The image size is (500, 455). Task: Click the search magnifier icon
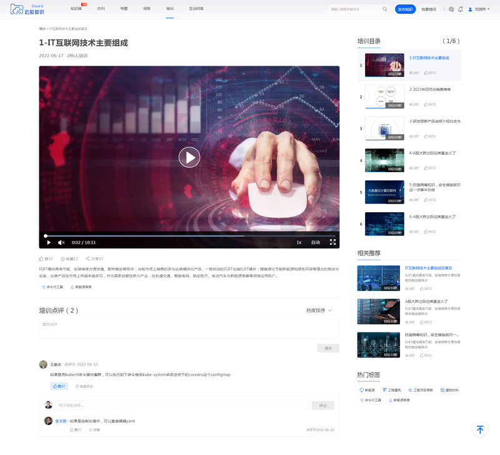[x=385, y=9]
